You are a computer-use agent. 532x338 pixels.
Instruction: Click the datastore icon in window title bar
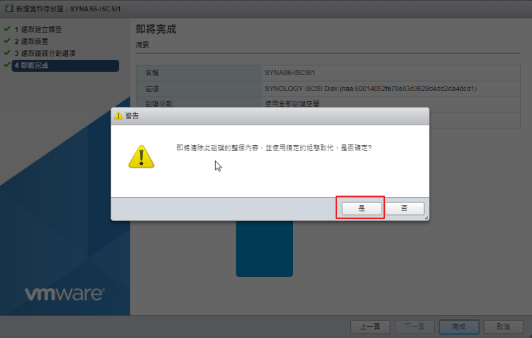(x=9, y=9)
